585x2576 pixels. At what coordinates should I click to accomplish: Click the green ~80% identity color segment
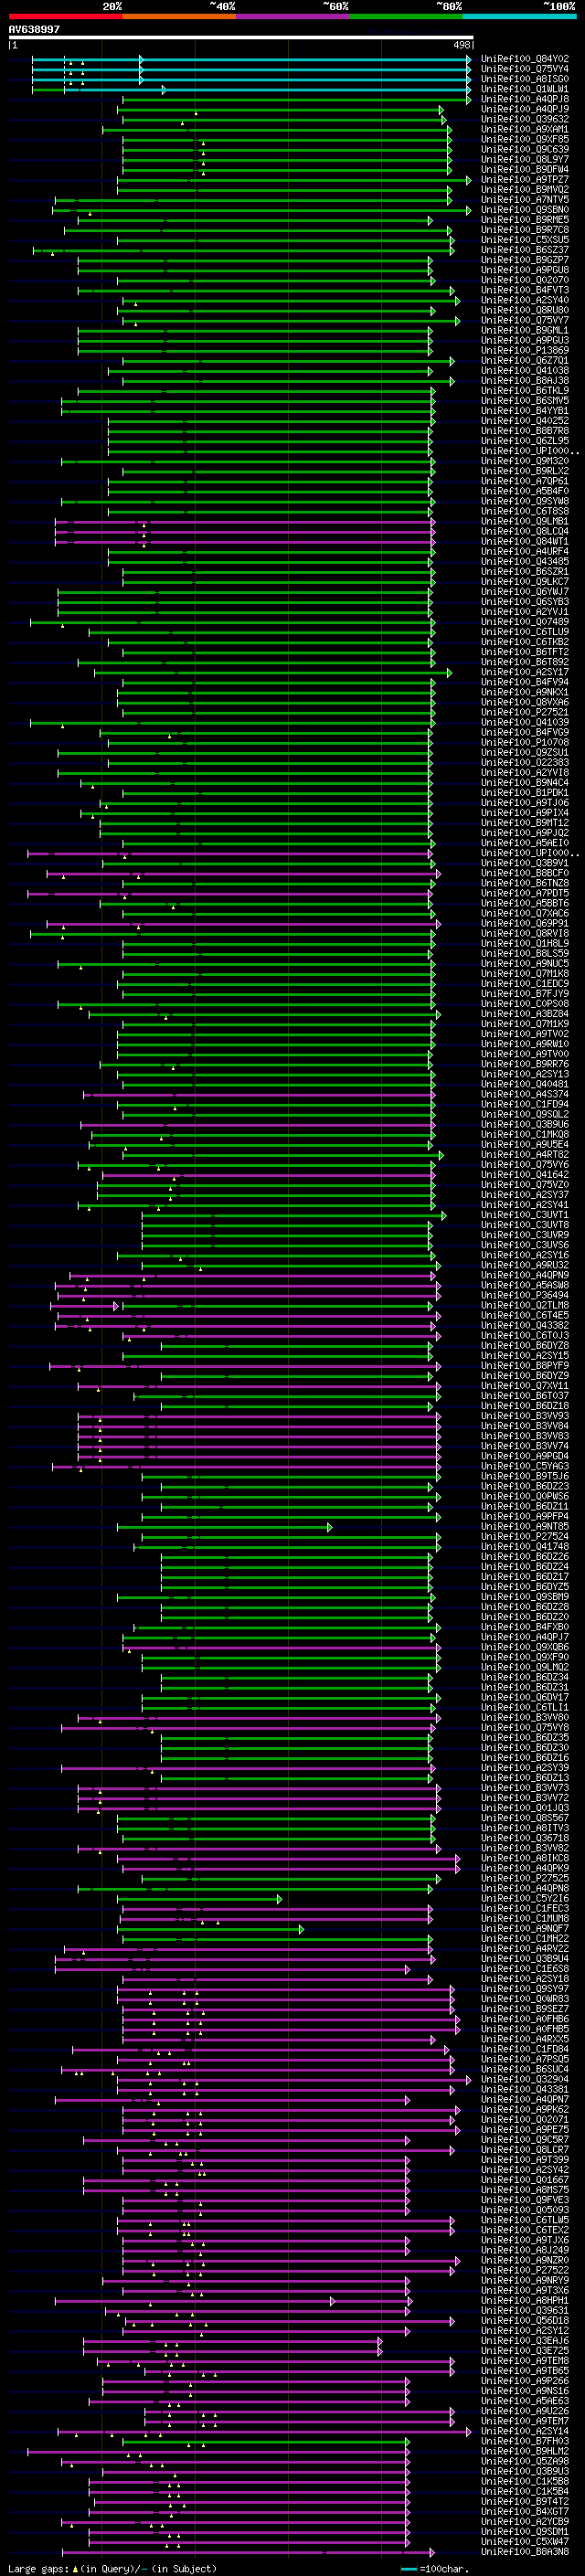point(406,16)
